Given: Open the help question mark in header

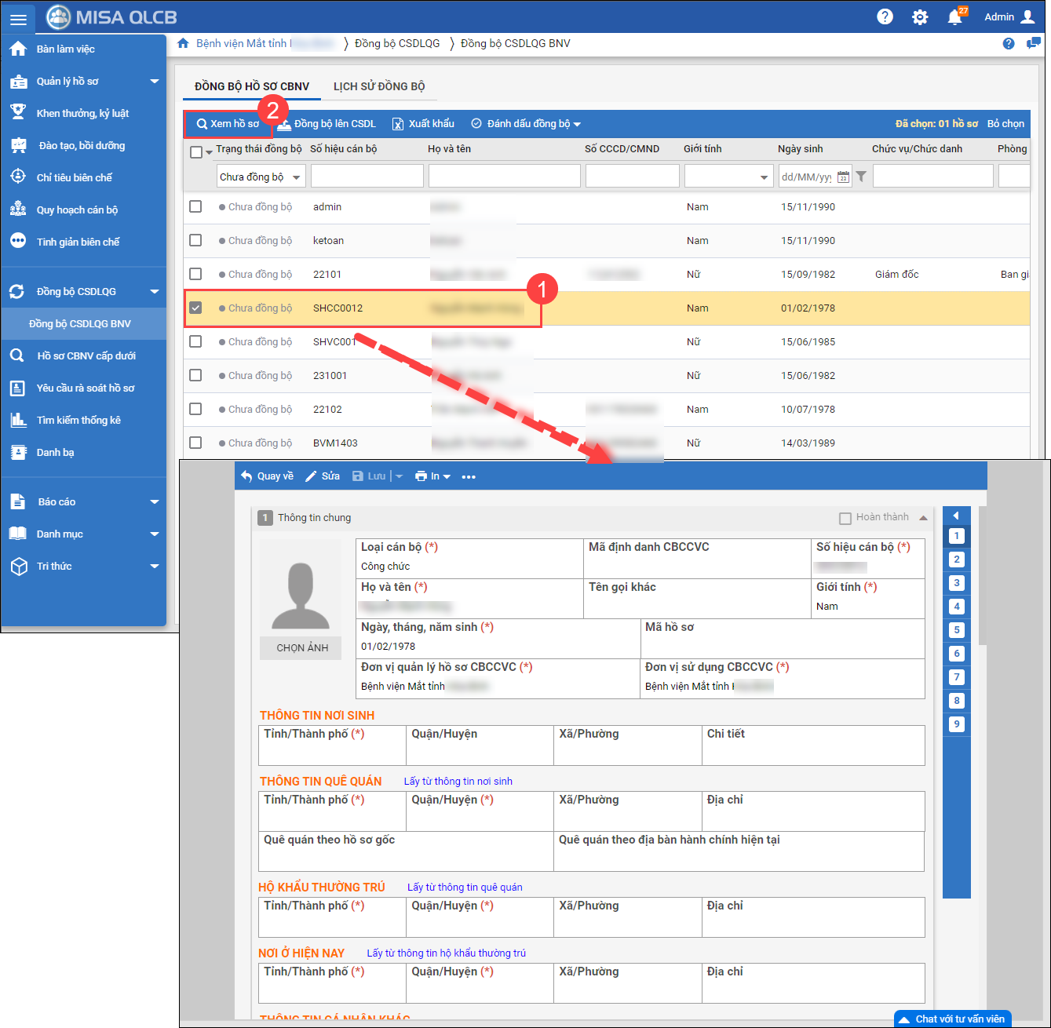Looking at the screenshot, I should (885, 16).
